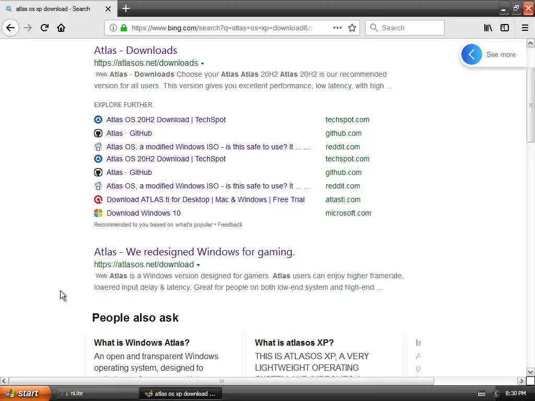Click atlas os xp download taskbar button

180,394
